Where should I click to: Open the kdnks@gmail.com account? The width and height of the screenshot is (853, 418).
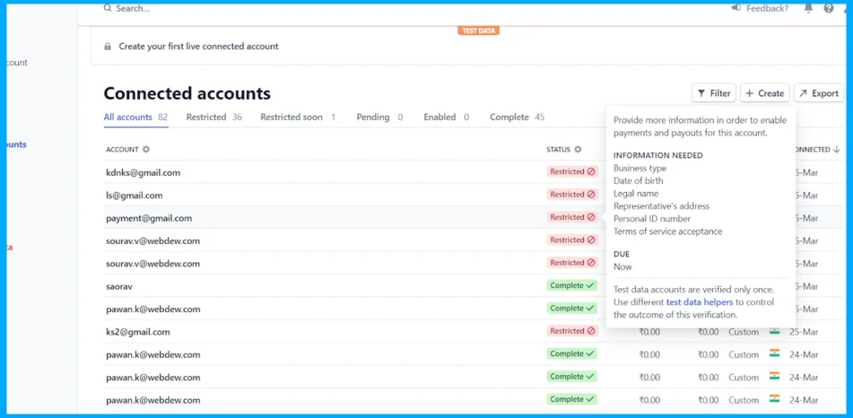[x=144, y=172]
